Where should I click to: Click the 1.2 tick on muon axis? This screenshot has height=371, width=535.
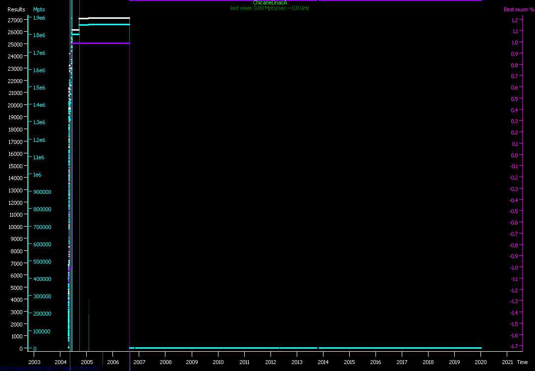pyautogui.click(x=514, y=20)
